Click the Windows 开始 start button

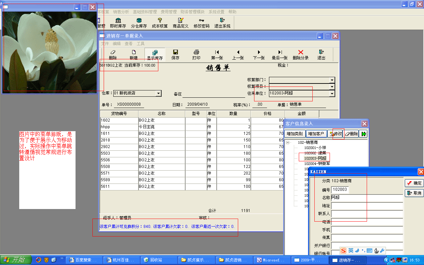(x=16, y=260)
